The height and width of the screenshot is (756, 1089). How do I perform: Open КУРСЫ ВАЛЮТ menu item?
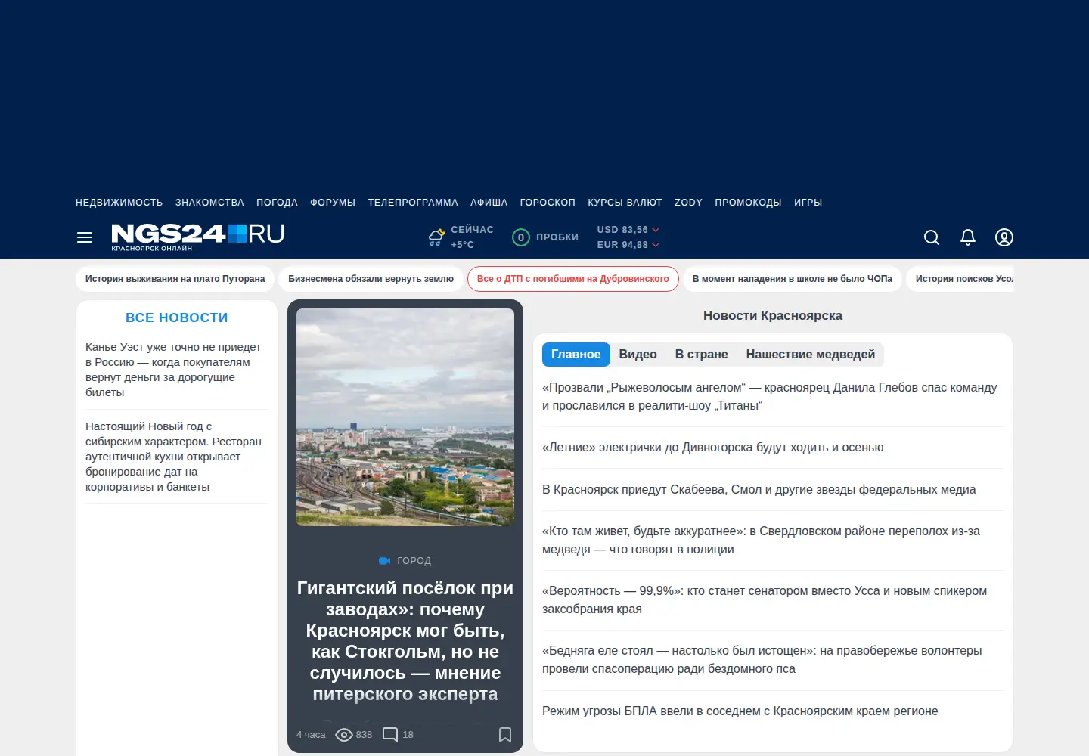625,203
